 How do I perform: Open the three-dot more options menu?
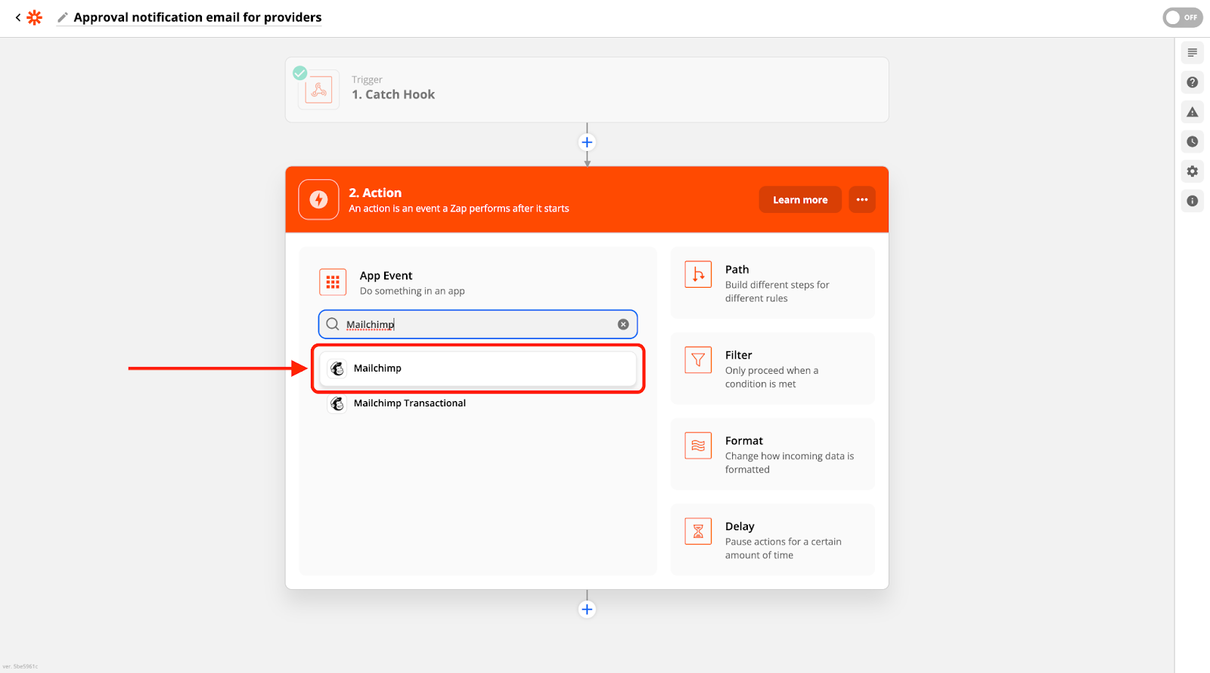coord(862,199)
